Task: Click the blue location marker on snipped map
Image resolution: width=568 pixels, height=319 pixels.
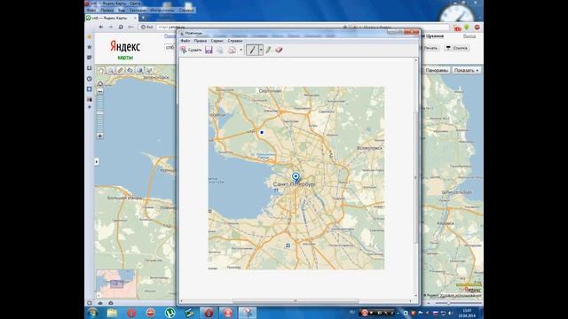Action: [x=296, y=177]
